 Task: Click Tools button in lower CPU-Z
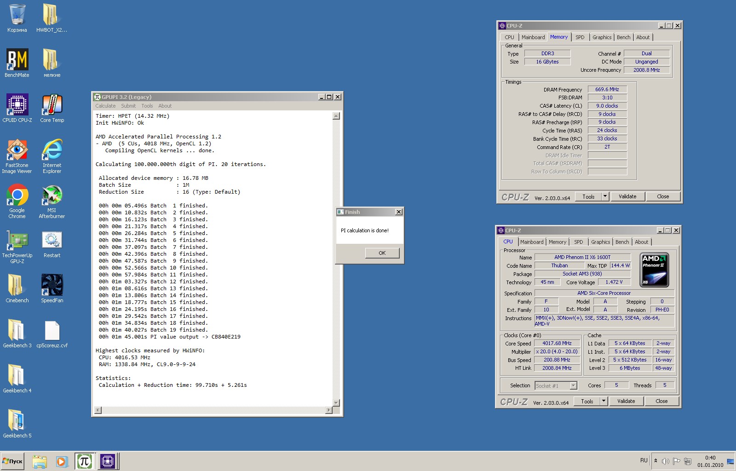coord(587,401)
